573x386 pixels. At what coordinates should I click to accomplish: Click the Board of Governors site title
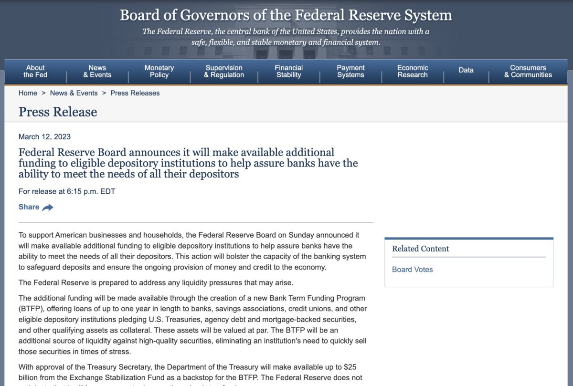(x=286, y=15)
